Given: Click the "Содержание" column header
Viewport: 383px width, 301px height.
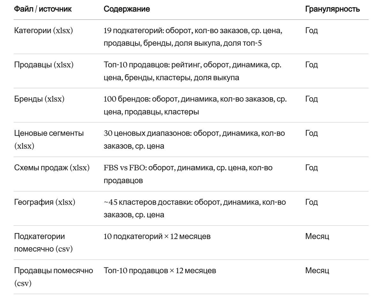Looking at the screenshot, I should tap(127, 10).
